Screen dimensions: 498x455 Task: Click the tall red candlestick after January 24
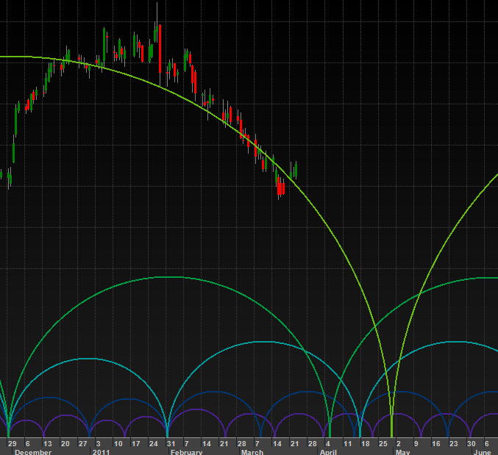(x=160, y=49)
